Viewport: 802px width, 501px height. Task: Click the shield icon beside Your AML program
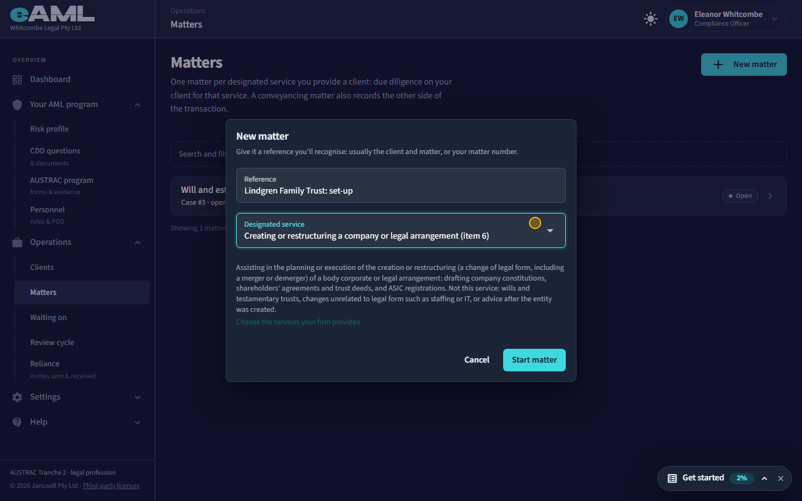pyautogui.click(x=17, y=105)
